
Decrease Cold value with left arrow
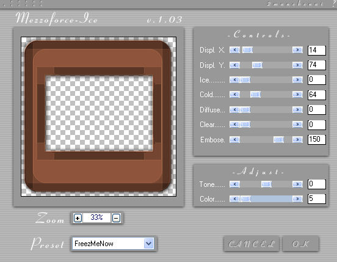[234, 94]
